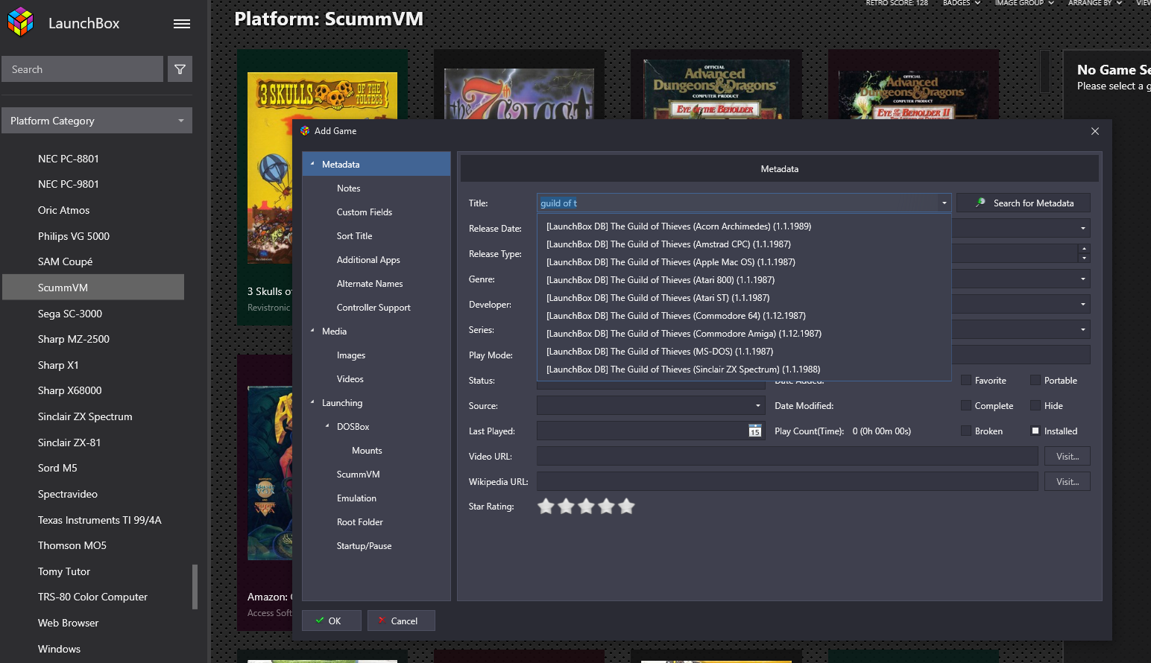Select Notes in the settings tree
Viewport: 1151px width, 663px height.
pyautogui.click(x=348, y=188)
